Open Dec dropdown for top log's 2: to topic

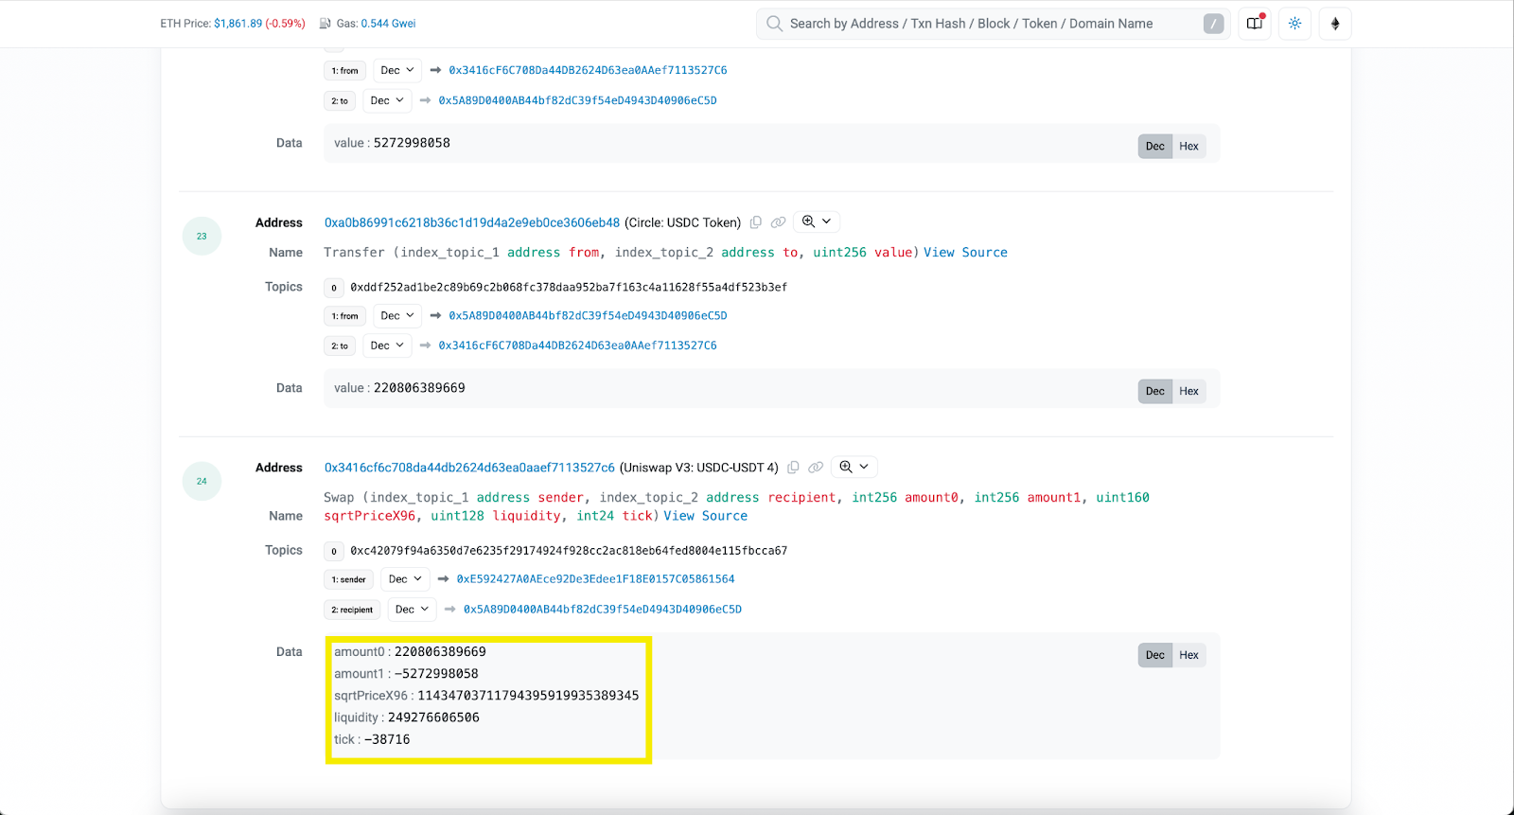click(387, 100)
